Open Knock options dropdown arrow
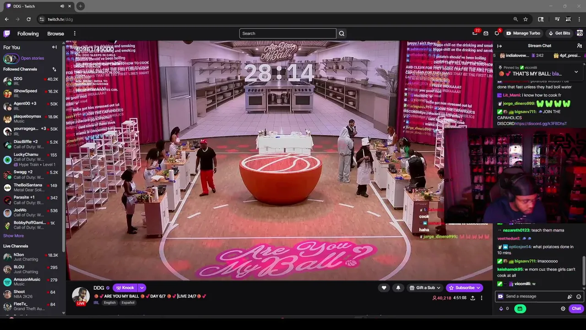This screenshot has width=586, height=330. pos(142,288)
